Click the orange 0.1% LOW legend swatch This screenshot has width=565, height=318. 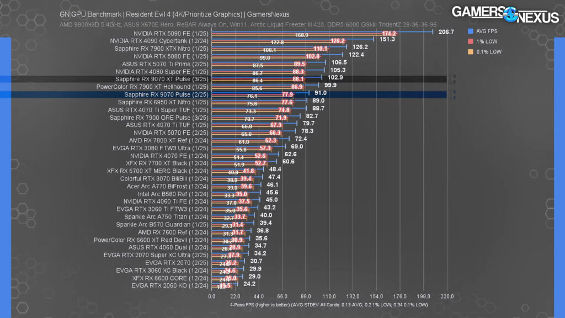(x=470, y=51)
